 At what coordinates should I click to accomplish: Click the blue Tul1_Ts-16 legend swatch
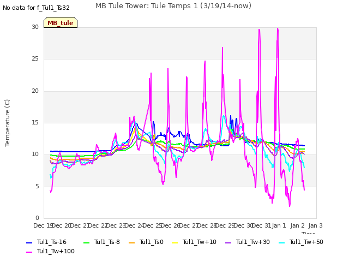point(29,242)
